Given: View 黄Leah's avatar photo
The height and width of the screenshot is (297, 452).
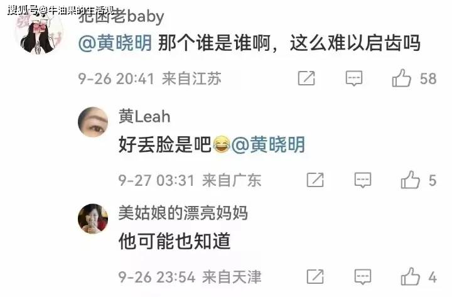Looking at the screenshot, I should click(x=93, y=122).
